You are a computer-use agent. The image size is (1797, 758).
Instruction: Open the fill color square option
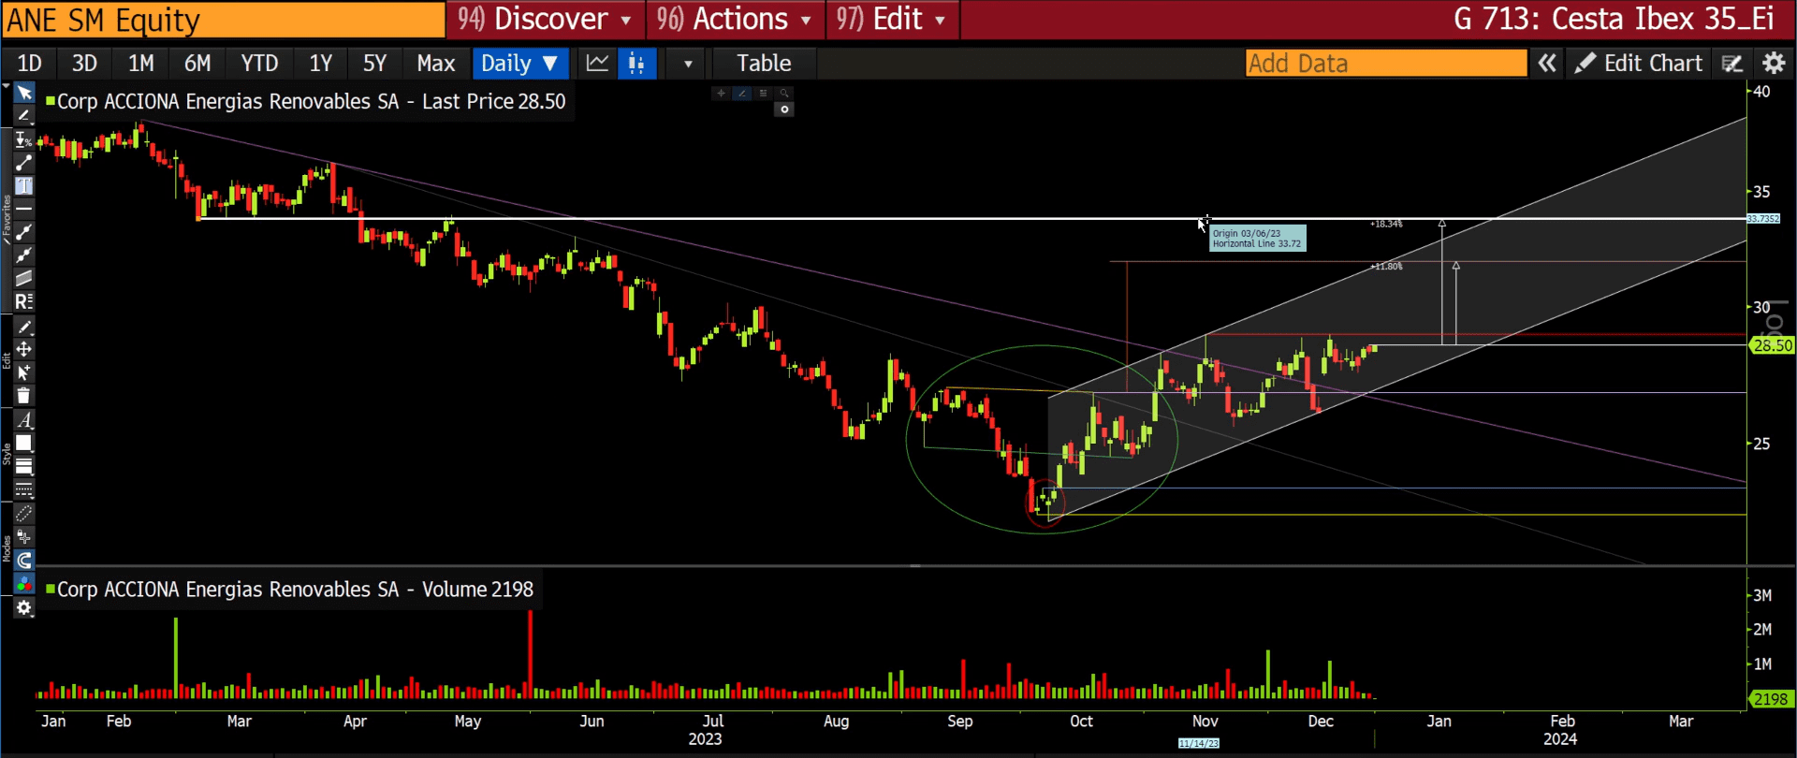24,444
